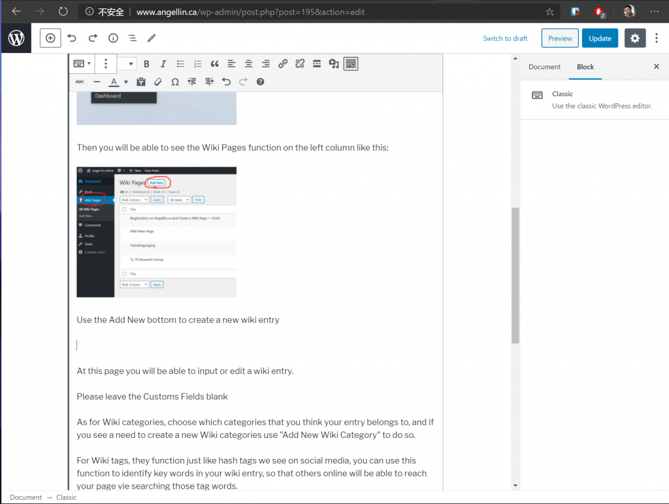The height and width of the screenshot is (504, 669).
Task: Toggle the second toolbar row visibility
Action: pyautogui.click(x=351, y=63)
